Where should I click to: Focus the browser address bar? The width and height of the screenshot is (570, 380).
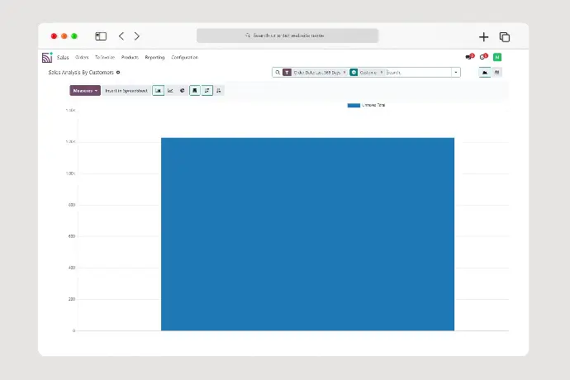(287, 36)
